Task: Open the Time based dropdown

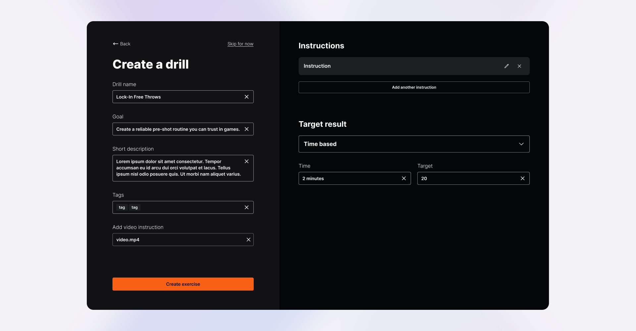Action: 414,144
